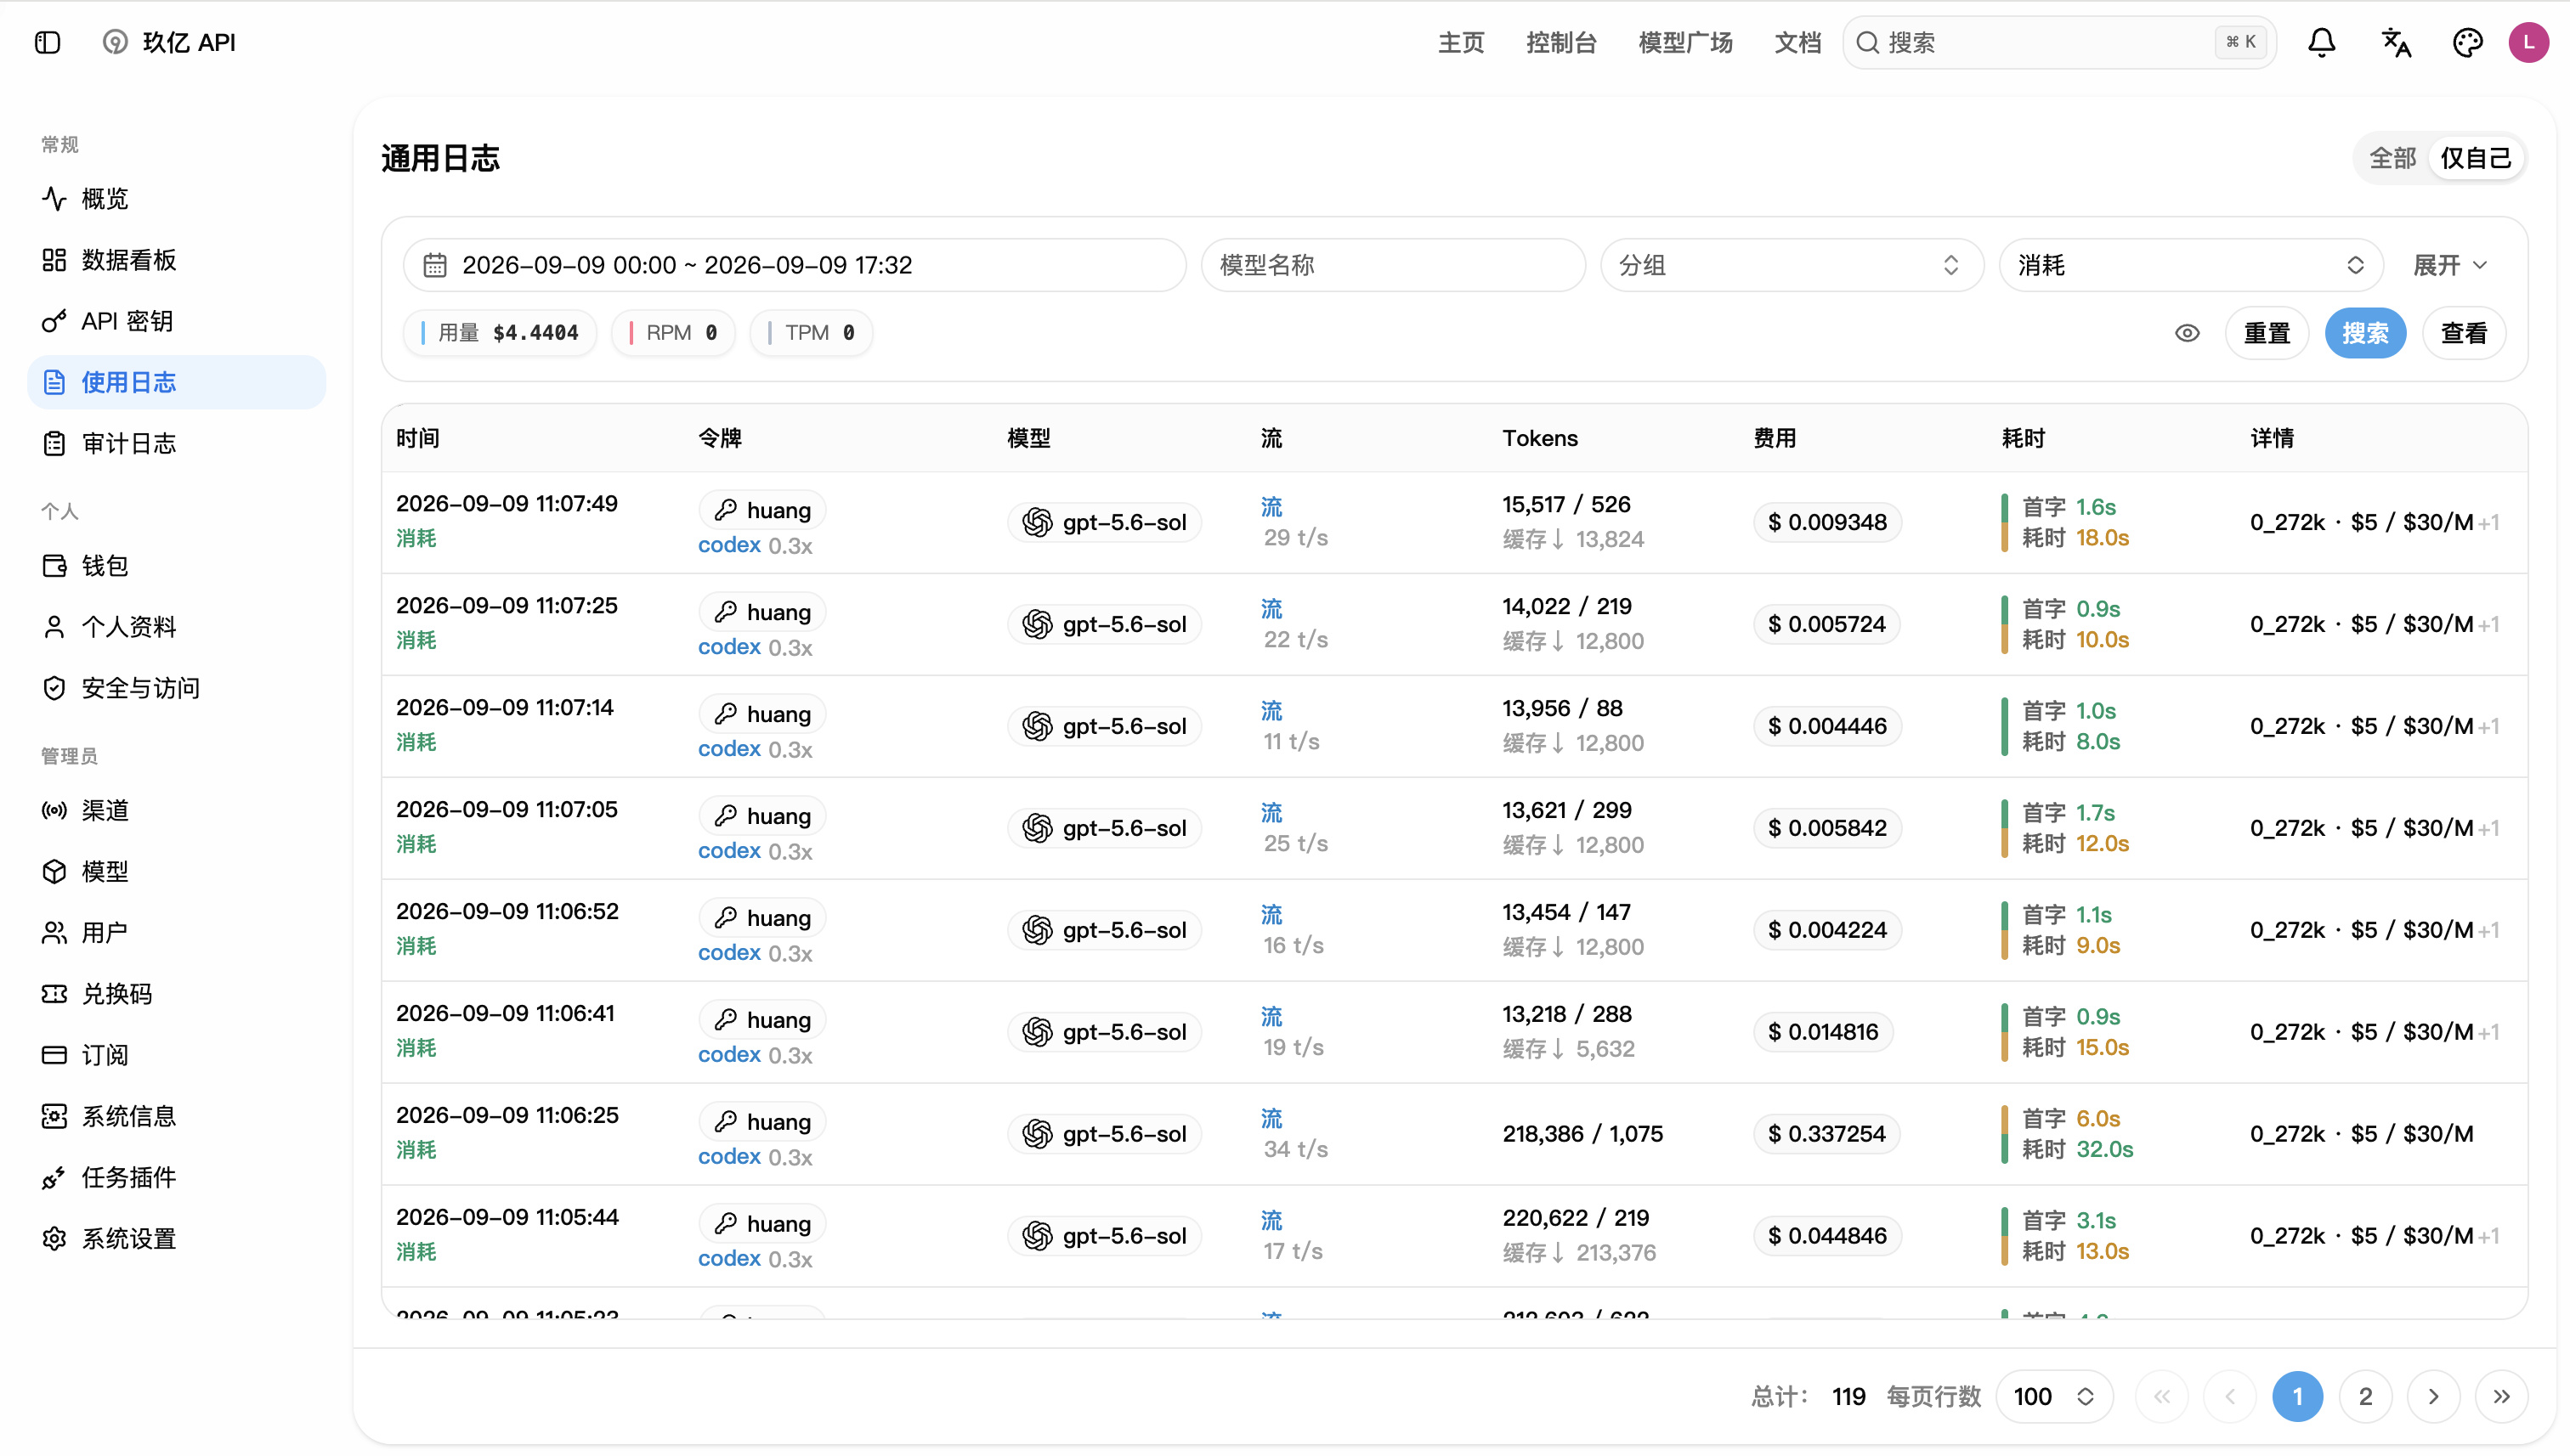
Task: Switch log scope to 全部
Action: (x=2392, y=158)
